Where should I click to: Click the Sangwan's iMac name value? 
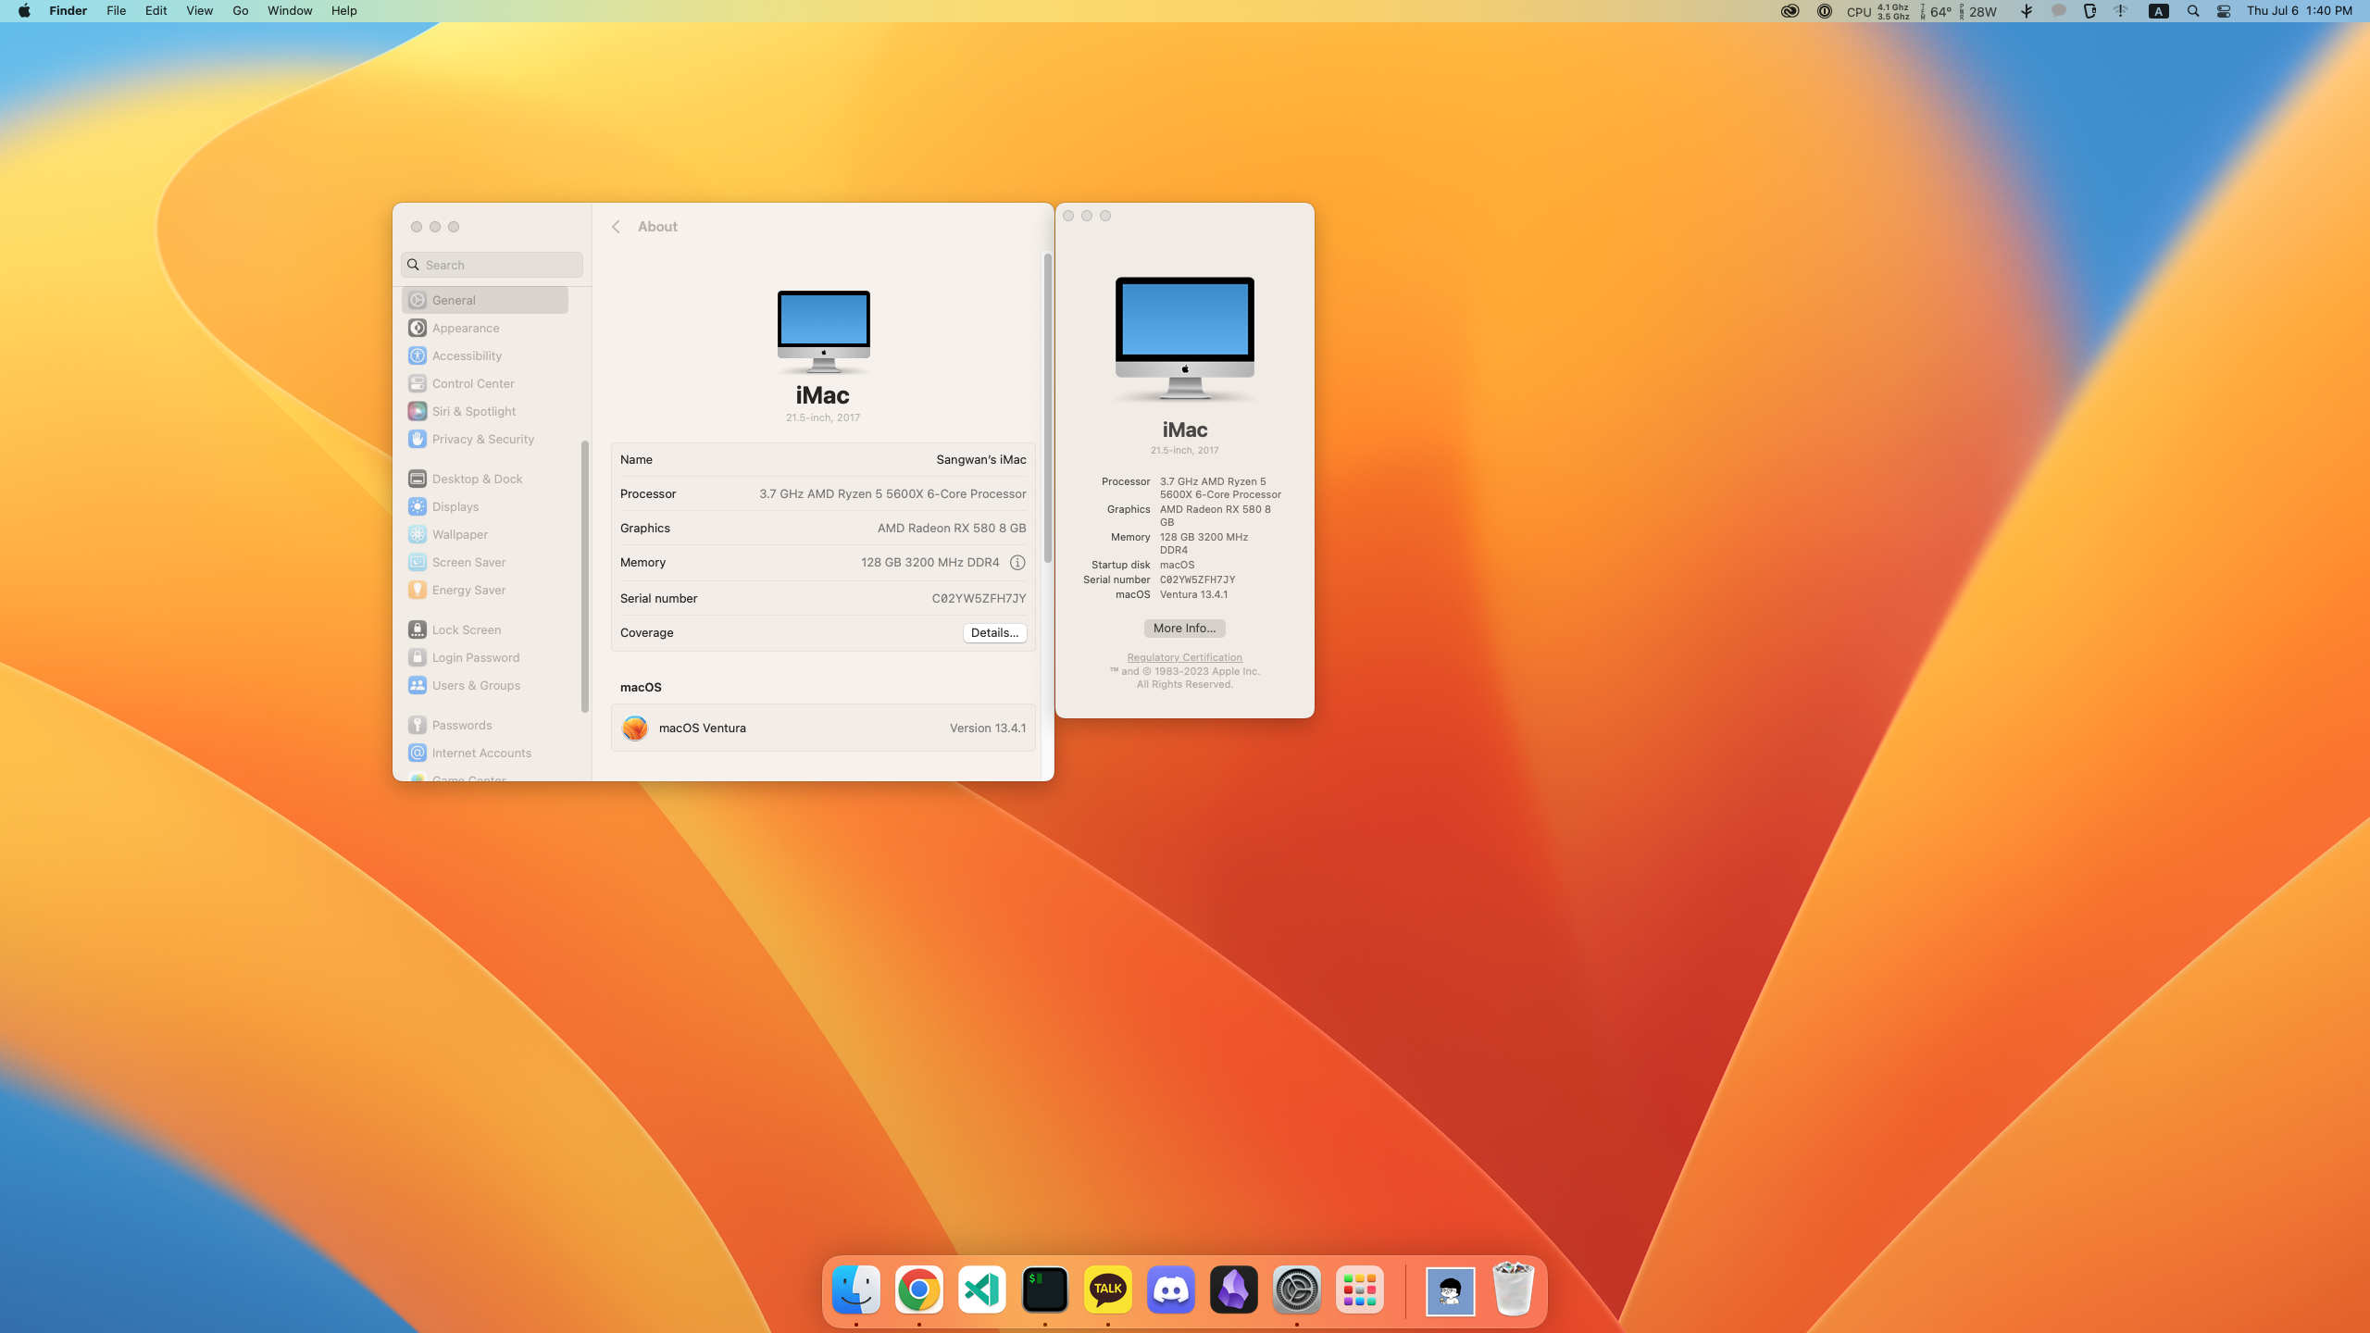(x=980, y=460)
